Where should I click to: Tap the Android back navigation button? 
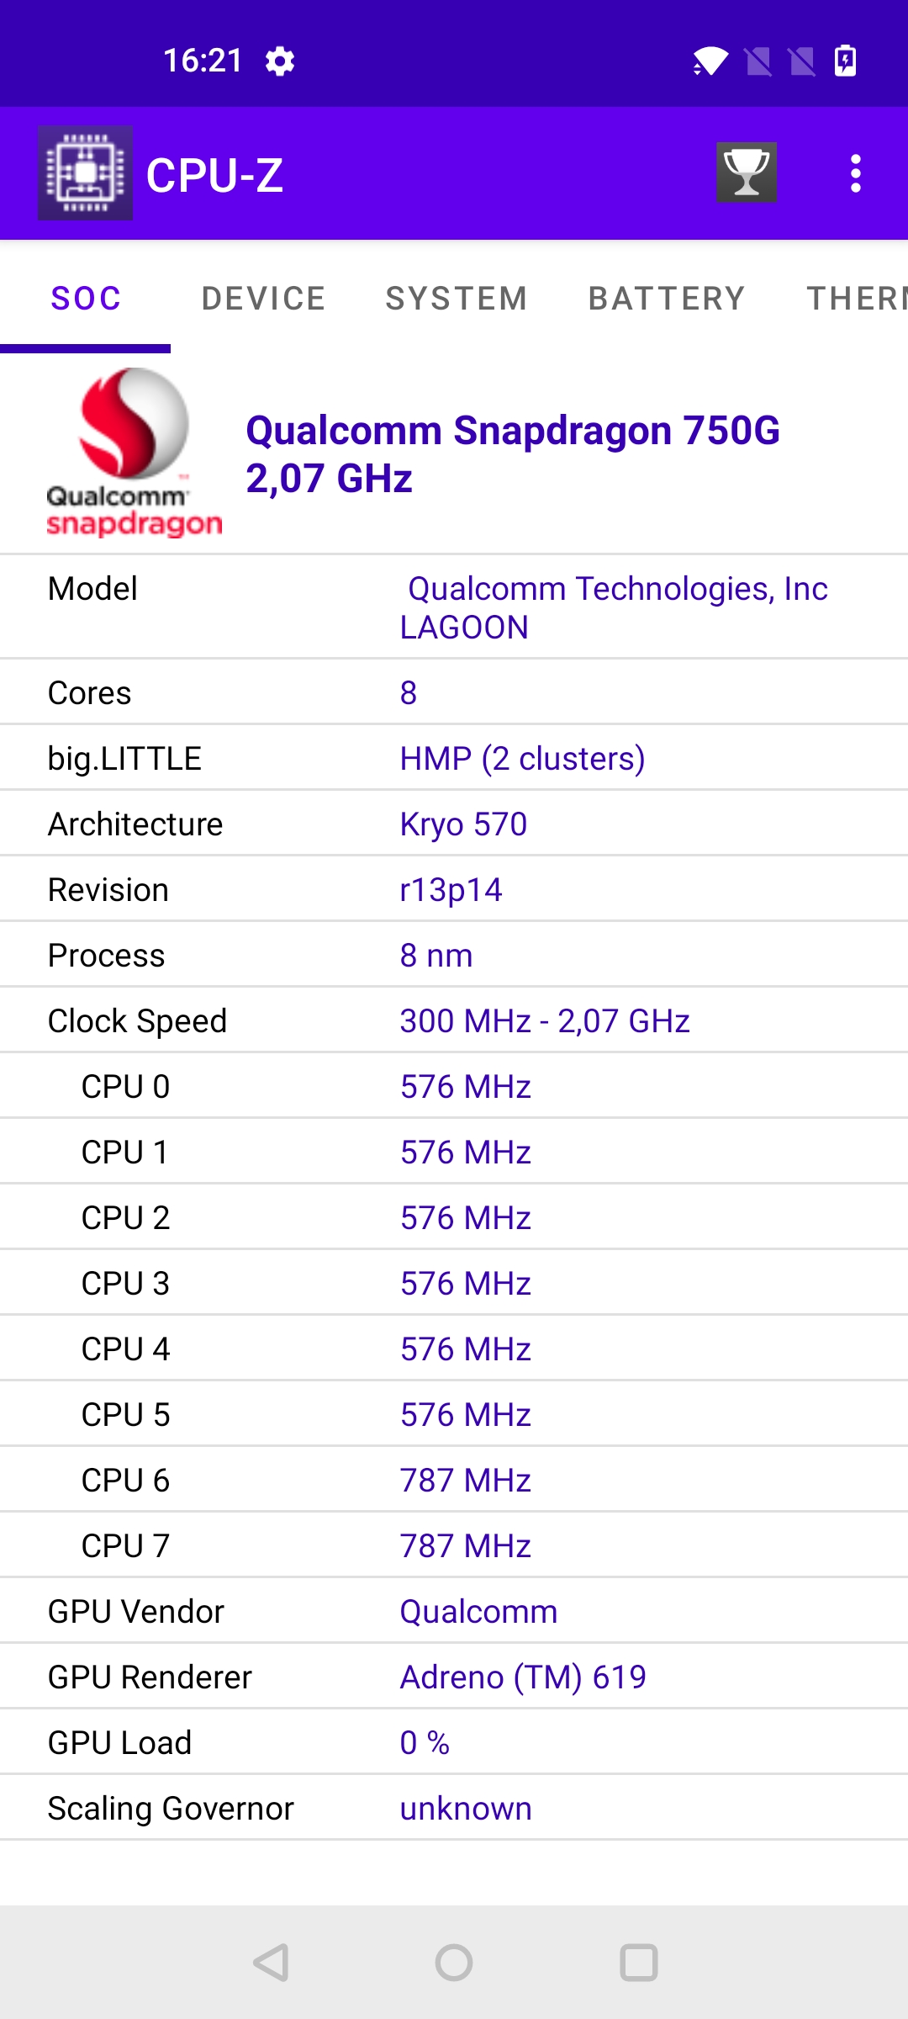point(272,1963)
